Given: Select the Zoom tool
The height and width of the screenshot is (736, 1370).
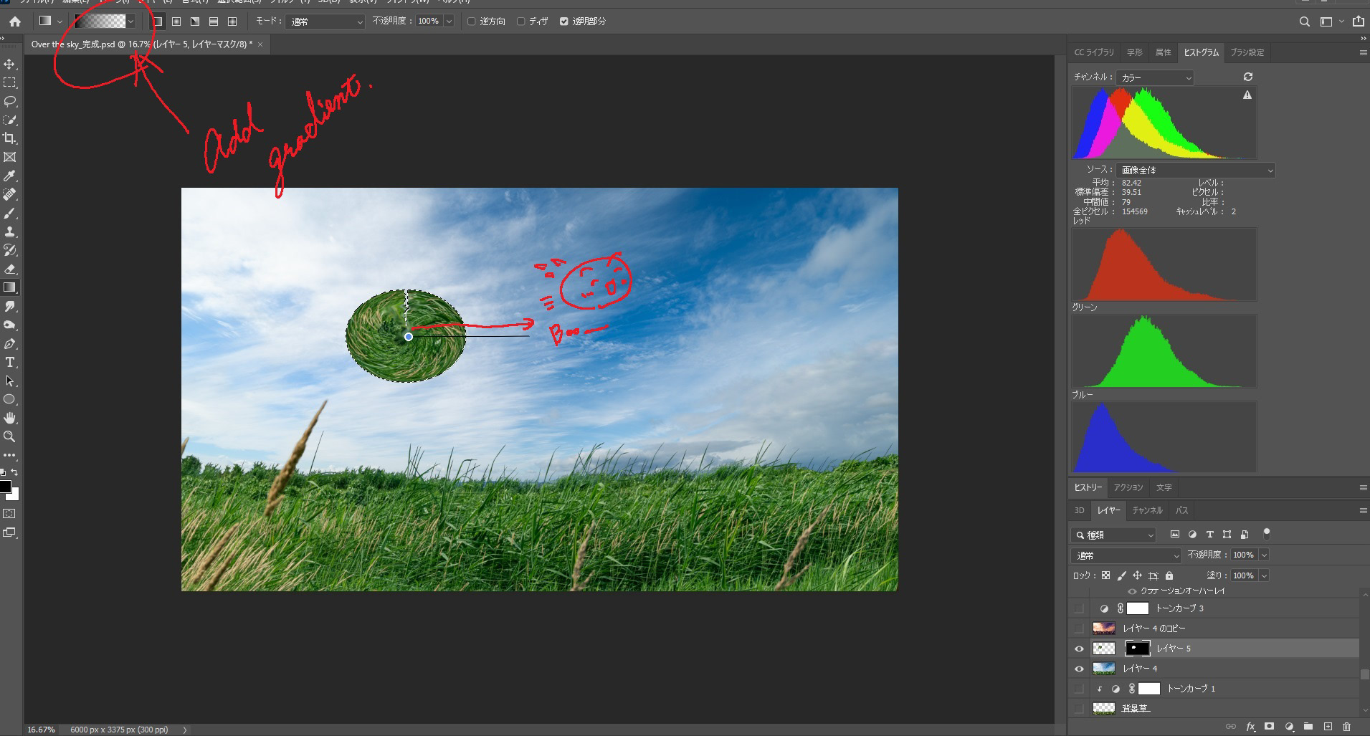Looking at the screenshot, I should 10,436.
